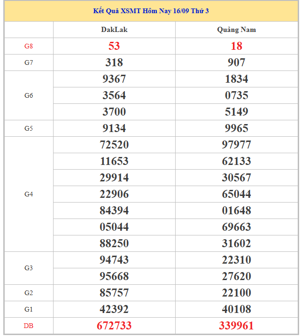Image resolution: width=301 pixels, height=336 pixels.
Task: Select the DakLak column header
Action: (x=114, y=30)
